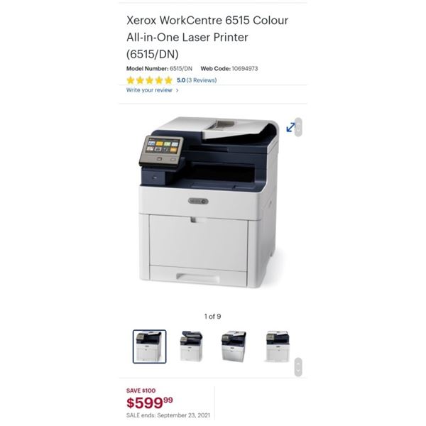Click the five-star rating icons
The height and width of the screenshot is (426, 426).
(x=149, y=80)
